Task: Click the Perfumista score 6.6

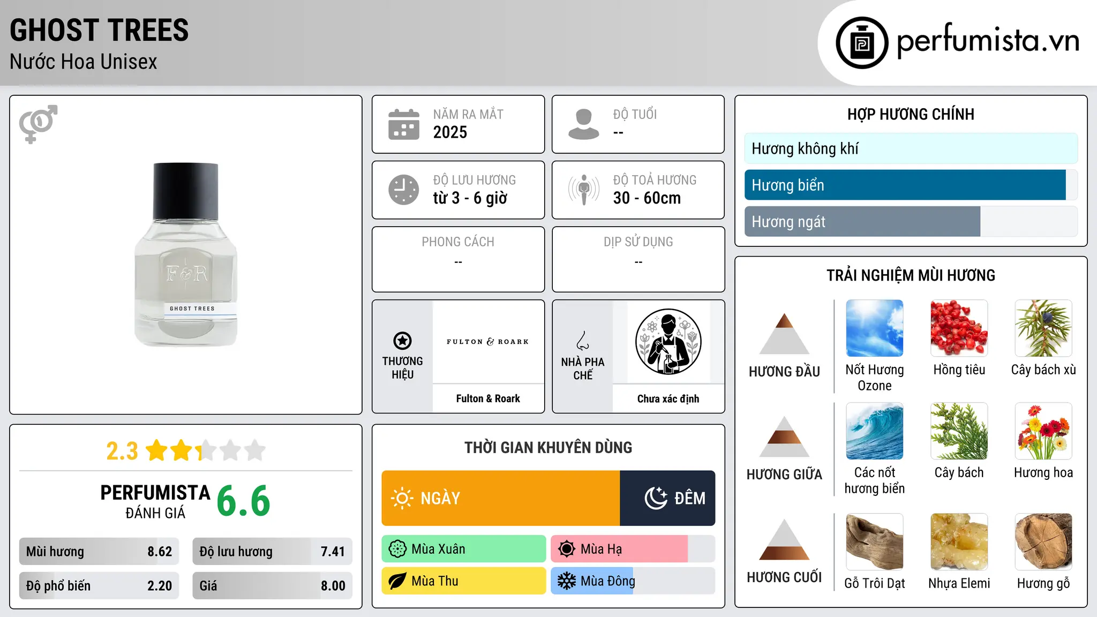Action: (x=244, y=501)
